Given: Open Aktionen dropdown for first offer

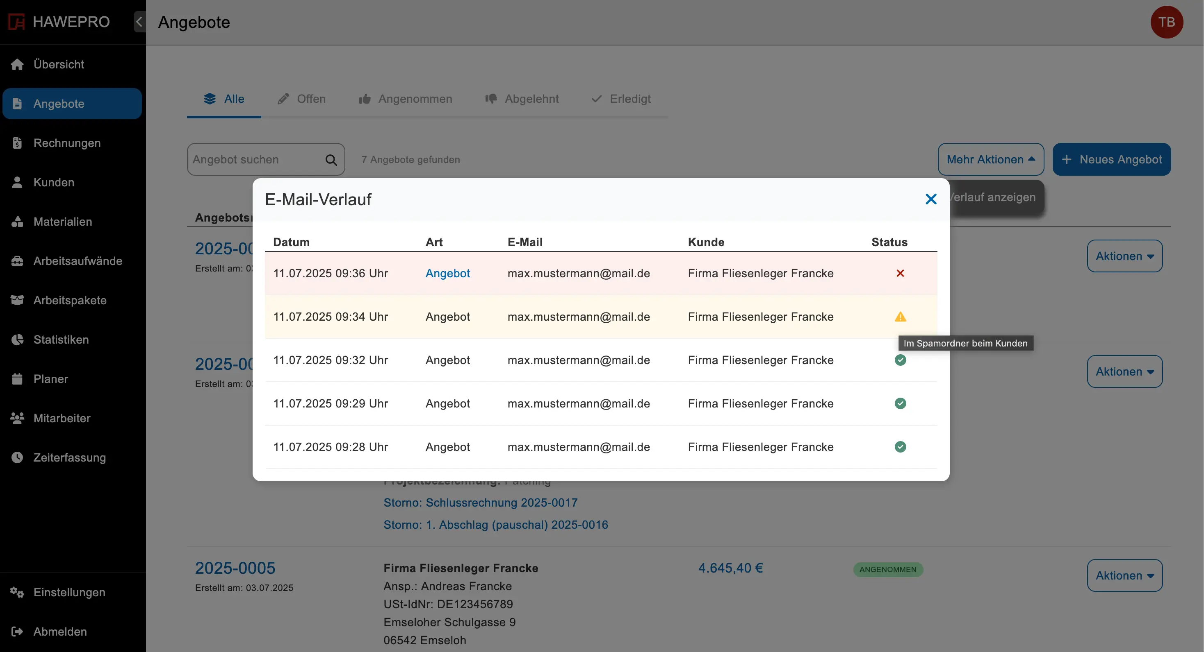Looking at the screenshot, I should pos(1124,256).
